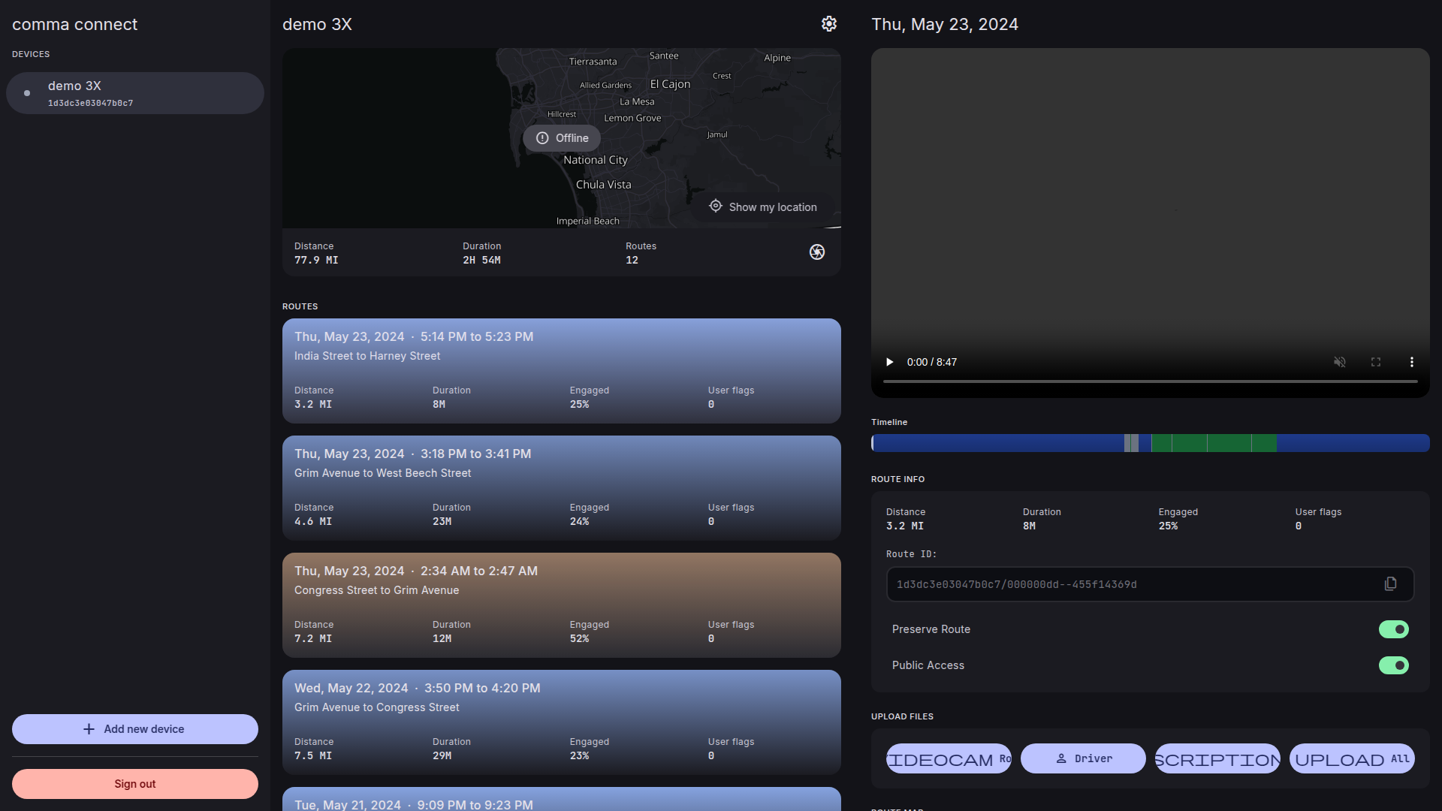Screen dimensions: 1442x811
Task: Seek on the video progress bar
Action: coord(1150,381)
